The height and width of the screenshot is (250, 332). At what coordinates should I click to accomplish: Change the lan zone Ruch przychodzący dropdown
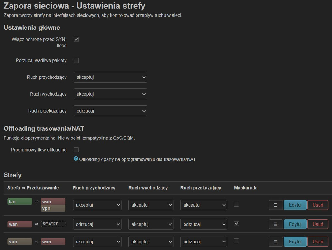(x=97, y=205)
